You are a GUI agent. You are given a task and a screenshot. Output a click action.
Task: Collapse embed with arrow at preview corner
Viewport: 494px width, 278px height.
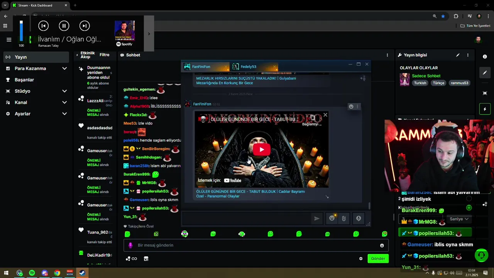327,197
